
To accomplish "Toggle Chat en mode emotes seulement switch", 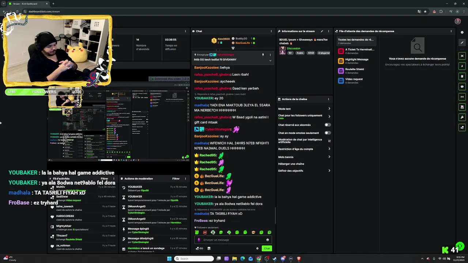I will (x=328, y=133).
